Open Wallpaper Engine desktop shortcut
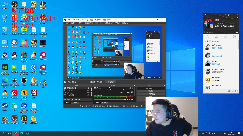Image resolution: width=243 pixels, height=136 pixels. point(24,108)
